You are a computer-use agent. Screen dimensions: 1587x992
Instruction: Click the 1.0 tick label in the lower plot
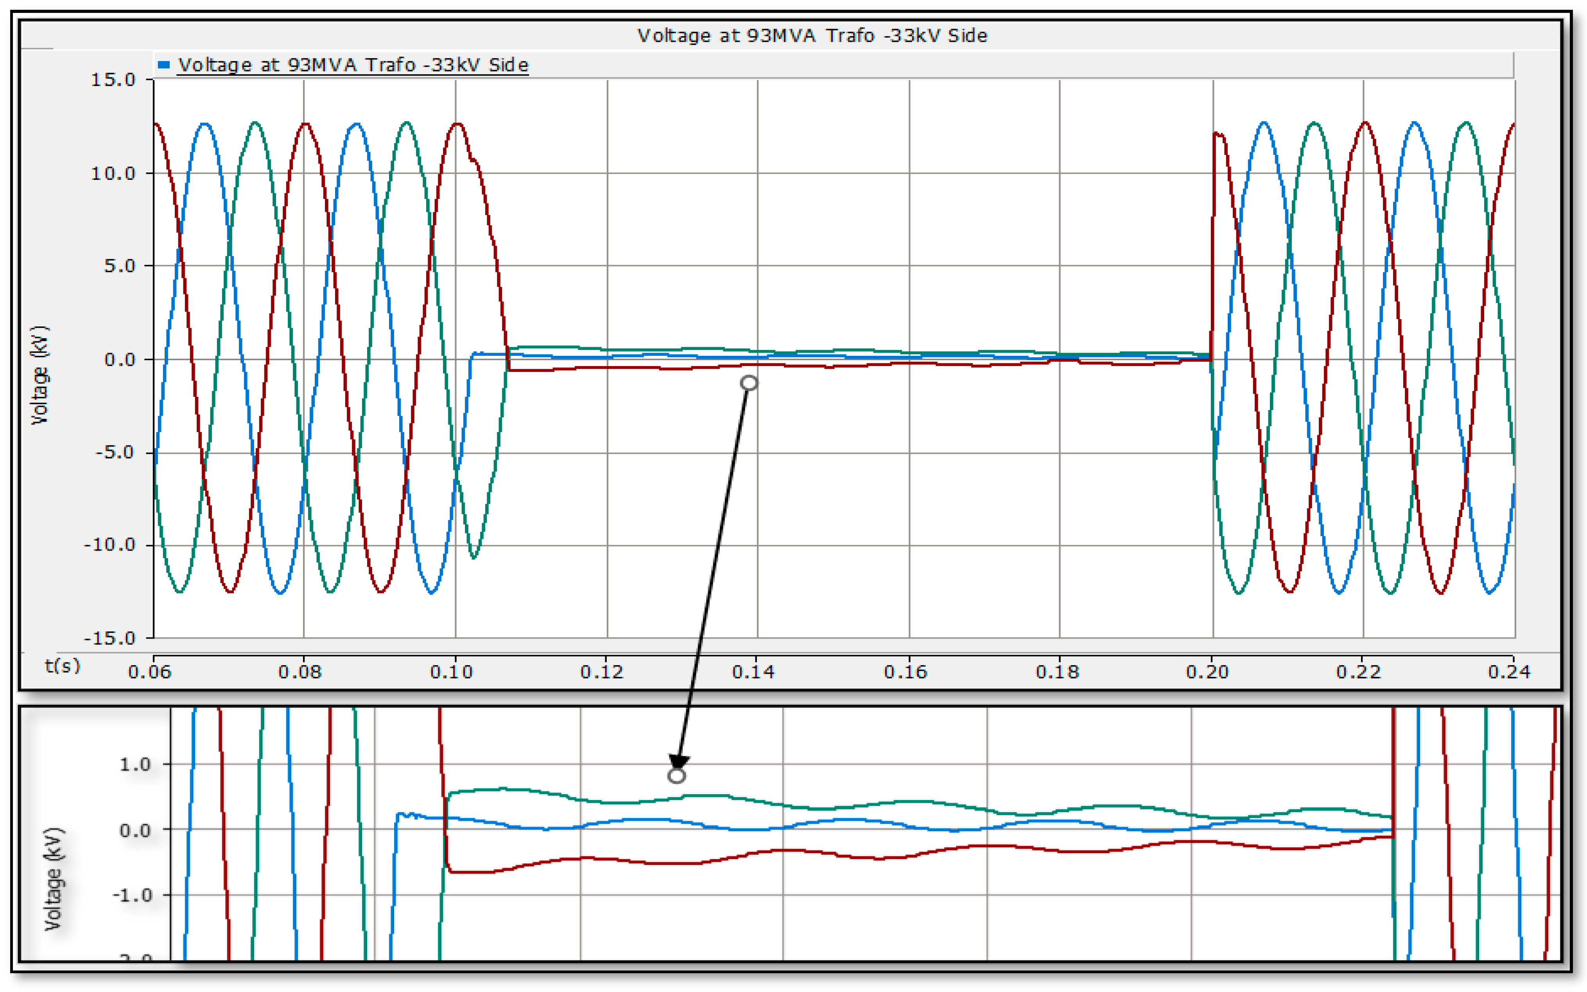(135, 764)
